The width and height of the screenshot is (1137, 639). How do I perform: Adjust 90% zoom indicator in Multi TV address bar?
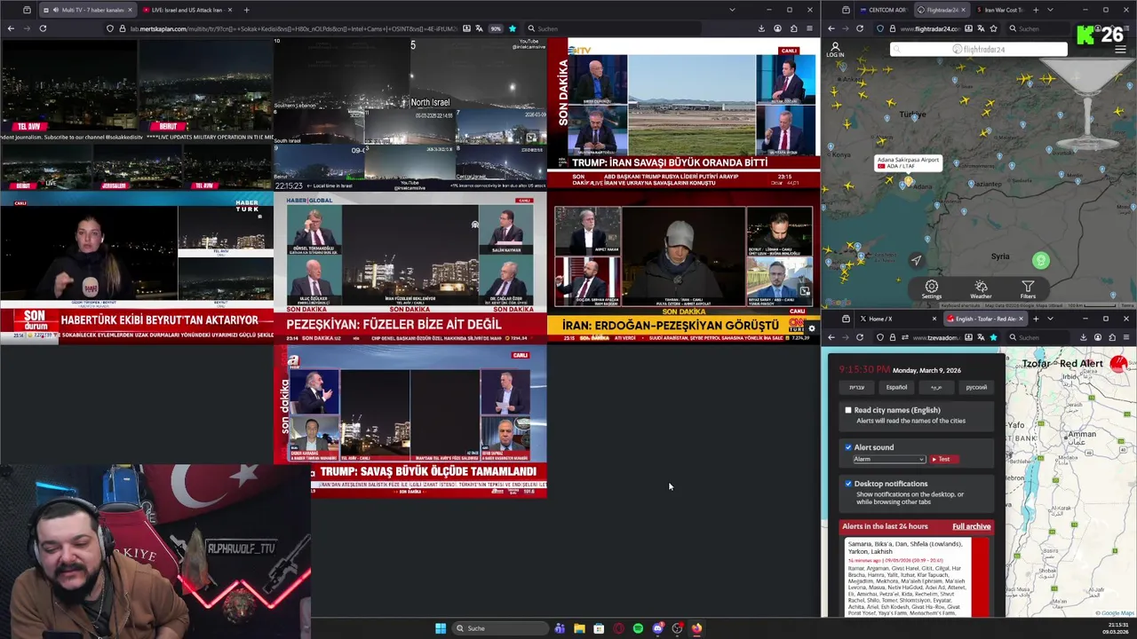tap(496, 28)
